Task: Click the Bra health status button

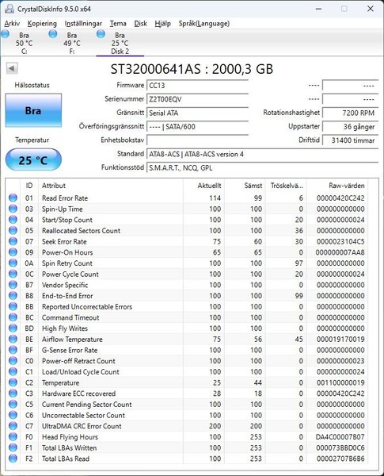Action: (x=33, y=110)
